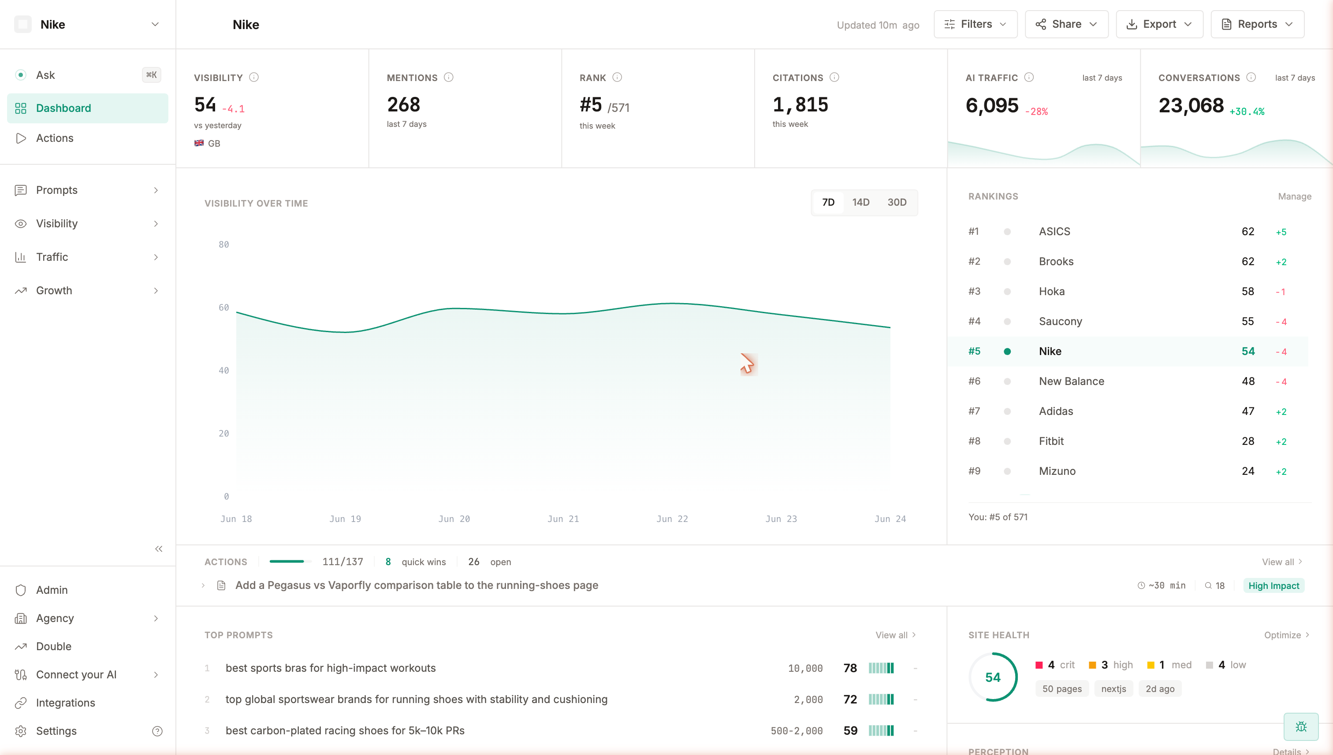Click the AI Traffic info icon

click(x=1029, y=77)
